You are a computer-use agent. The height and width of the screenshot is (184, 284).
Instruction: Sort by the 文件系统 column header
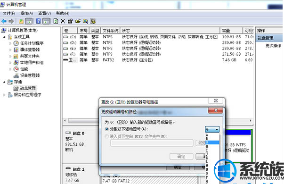pyautogui.click(x=111, y=31)
